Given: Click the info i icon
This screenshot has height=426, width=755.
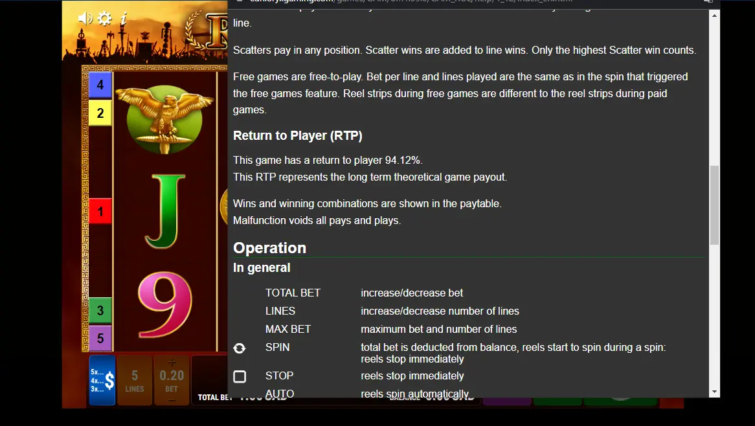Looking at the screenshot, I should pos(123,18).
